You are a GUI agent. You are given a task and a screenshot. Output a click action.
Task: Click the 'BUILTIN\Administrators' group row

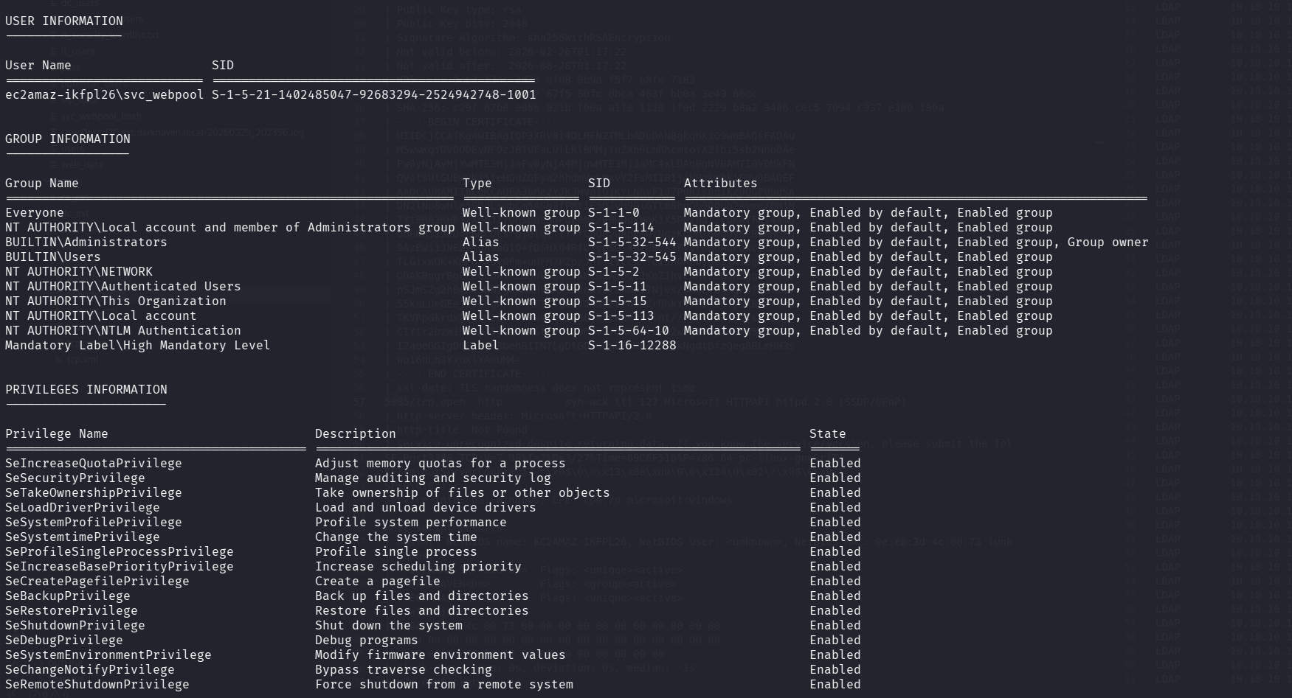(577, 242)
